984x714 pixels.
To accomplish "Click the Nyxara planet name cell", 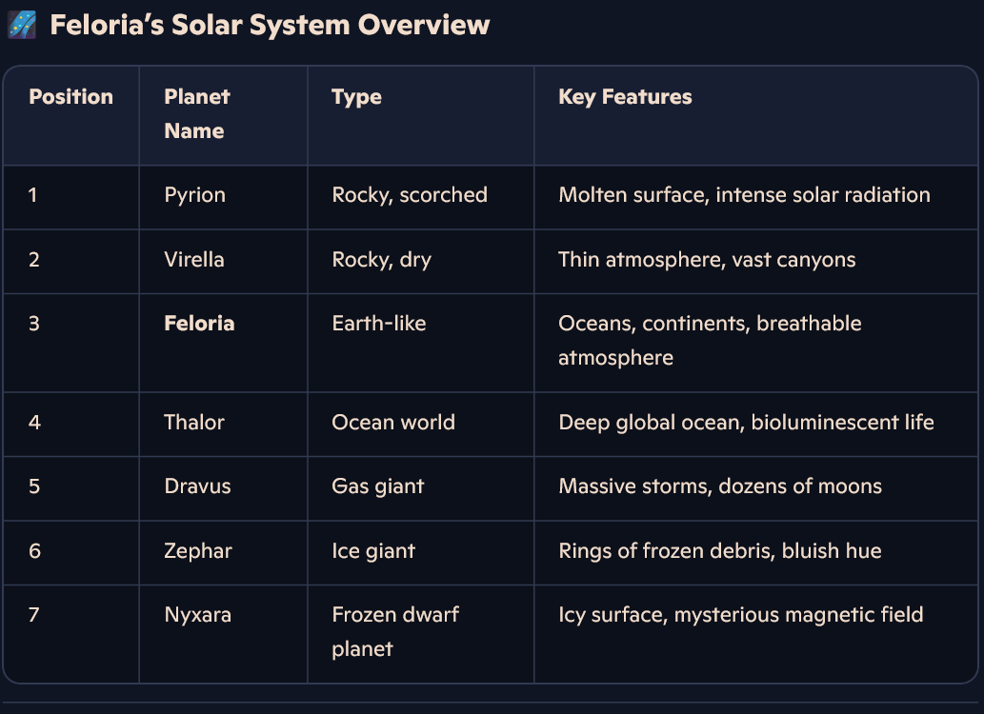I will 197,615.
